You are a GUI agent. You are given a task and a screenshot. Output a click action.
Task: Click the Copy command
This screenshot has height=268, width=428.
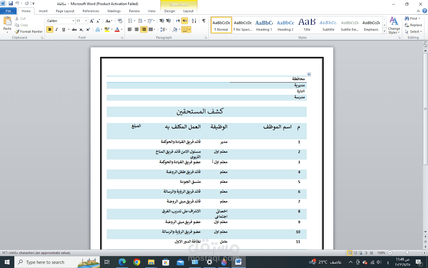21,25
